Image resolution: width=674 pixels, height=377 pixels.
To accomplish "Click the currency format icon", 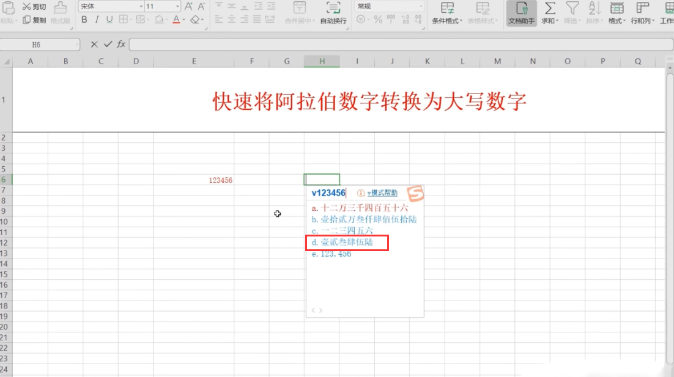I will tap(361, 20).
